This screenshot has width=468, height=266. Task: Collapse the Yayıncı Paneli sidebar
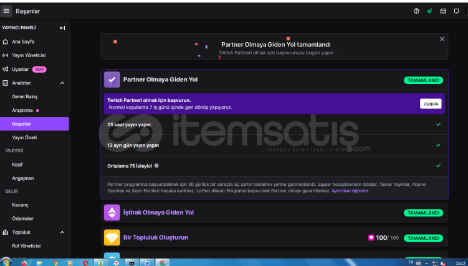pos(62,28)
